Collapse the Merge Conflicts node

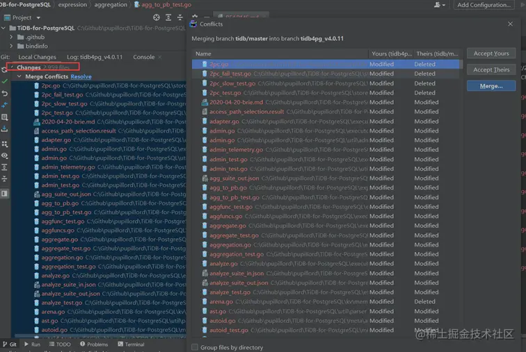(19, 76)
